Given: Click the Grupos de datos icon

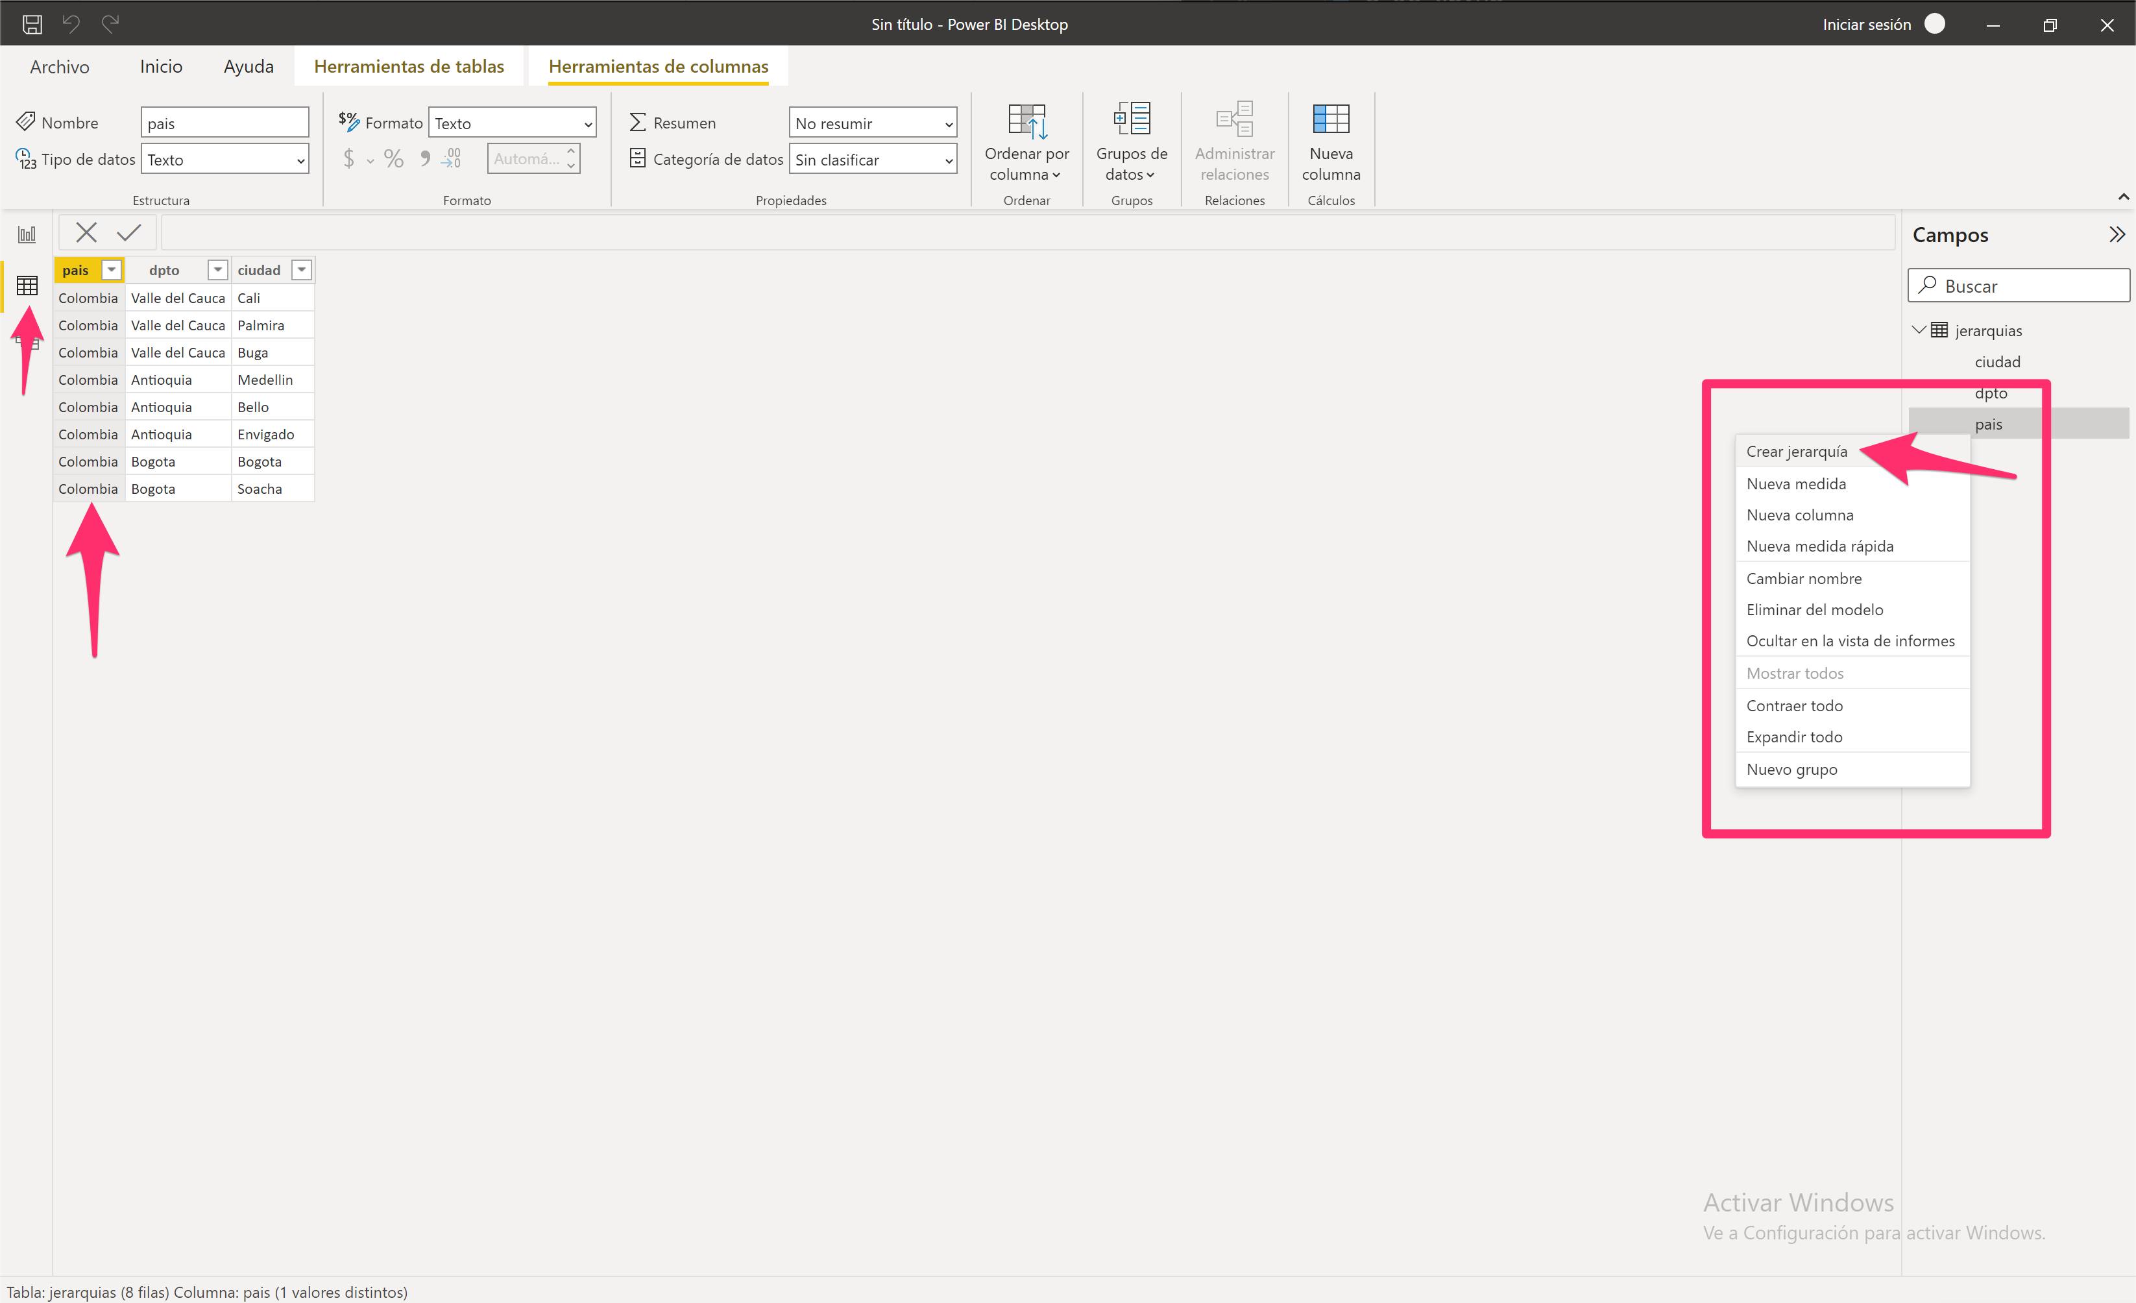Looking at the screenshot, I should point(1132,119).
